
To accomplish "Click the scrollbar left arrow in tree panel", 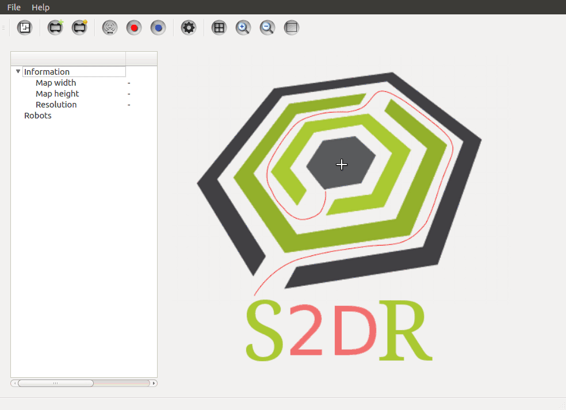I will click(x=14, y=383).
